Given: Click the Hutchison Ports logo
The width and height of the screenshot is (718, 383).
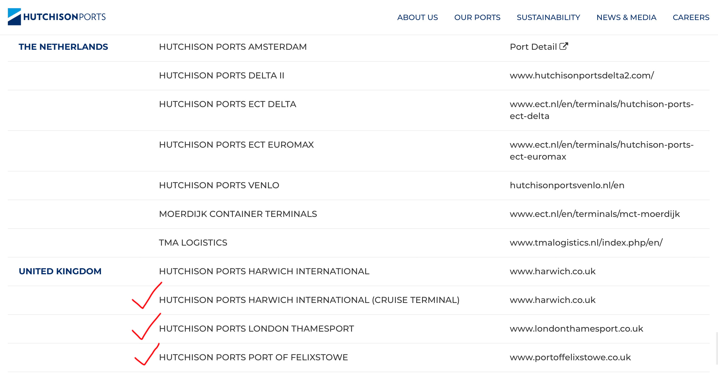Looking at the screenshot, I should tap(57, 17).
